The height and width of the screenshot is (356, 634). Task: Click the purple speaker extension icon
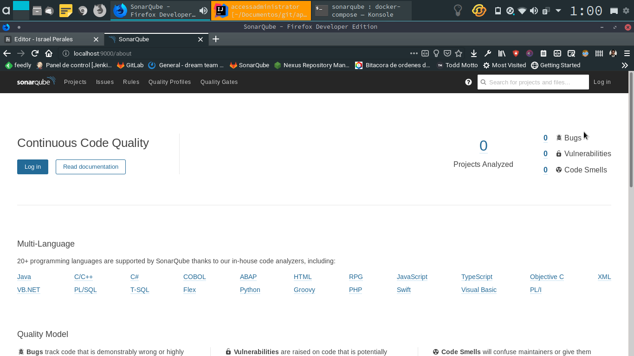530,53
